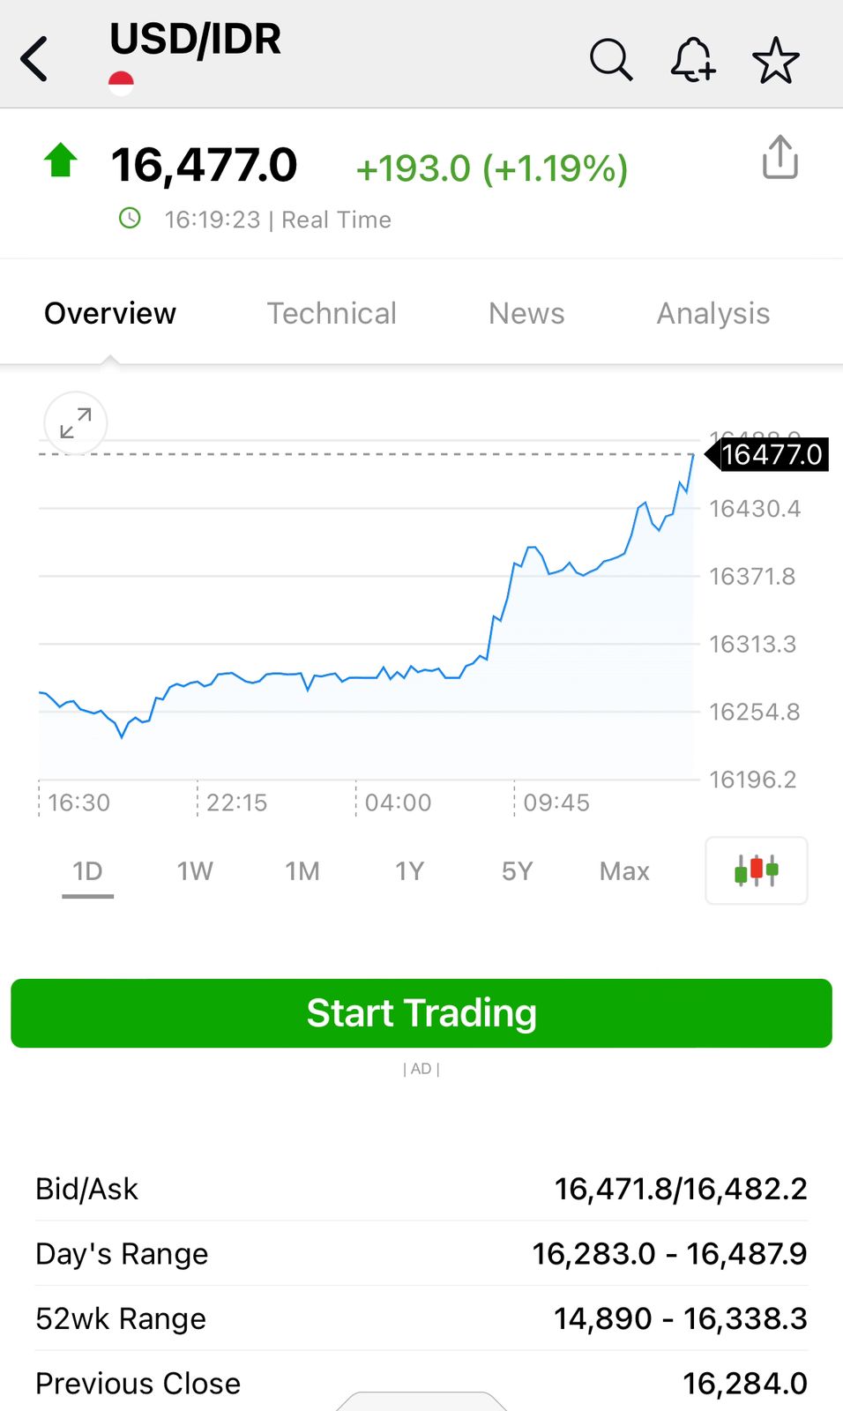The width and height of the screenshot is (843, 1411).
Task: Switch to candlestick chart view
Action: click(x=757, y=870)
